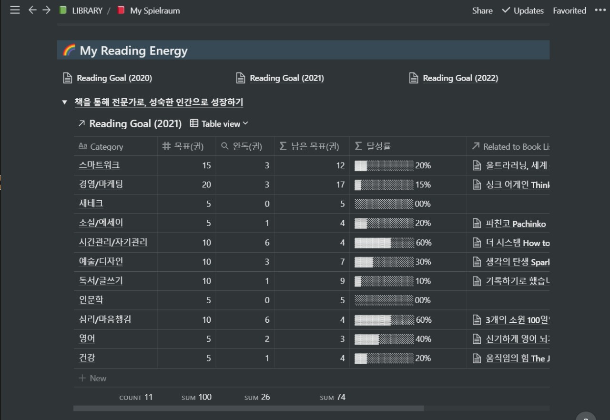Screen dimensions: 610x420
Task: Add a new row with + New
Action: [93, 378]
